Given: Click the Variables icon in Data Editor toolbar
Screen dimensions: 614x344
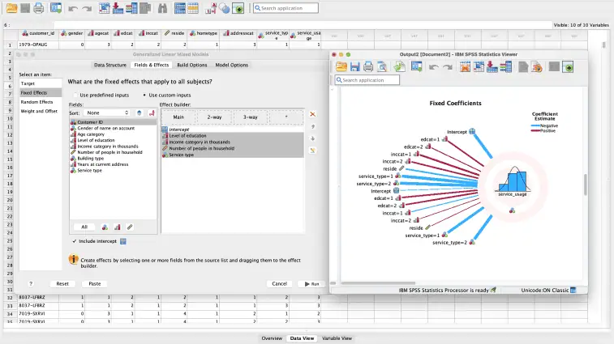Looking at the screenshot, I should pos(131,8).
